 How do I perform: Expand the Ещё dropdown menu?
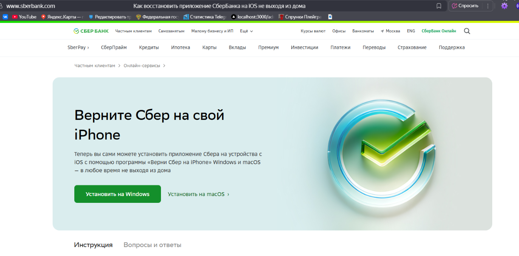pyautogui.click(x=246, y=31)
